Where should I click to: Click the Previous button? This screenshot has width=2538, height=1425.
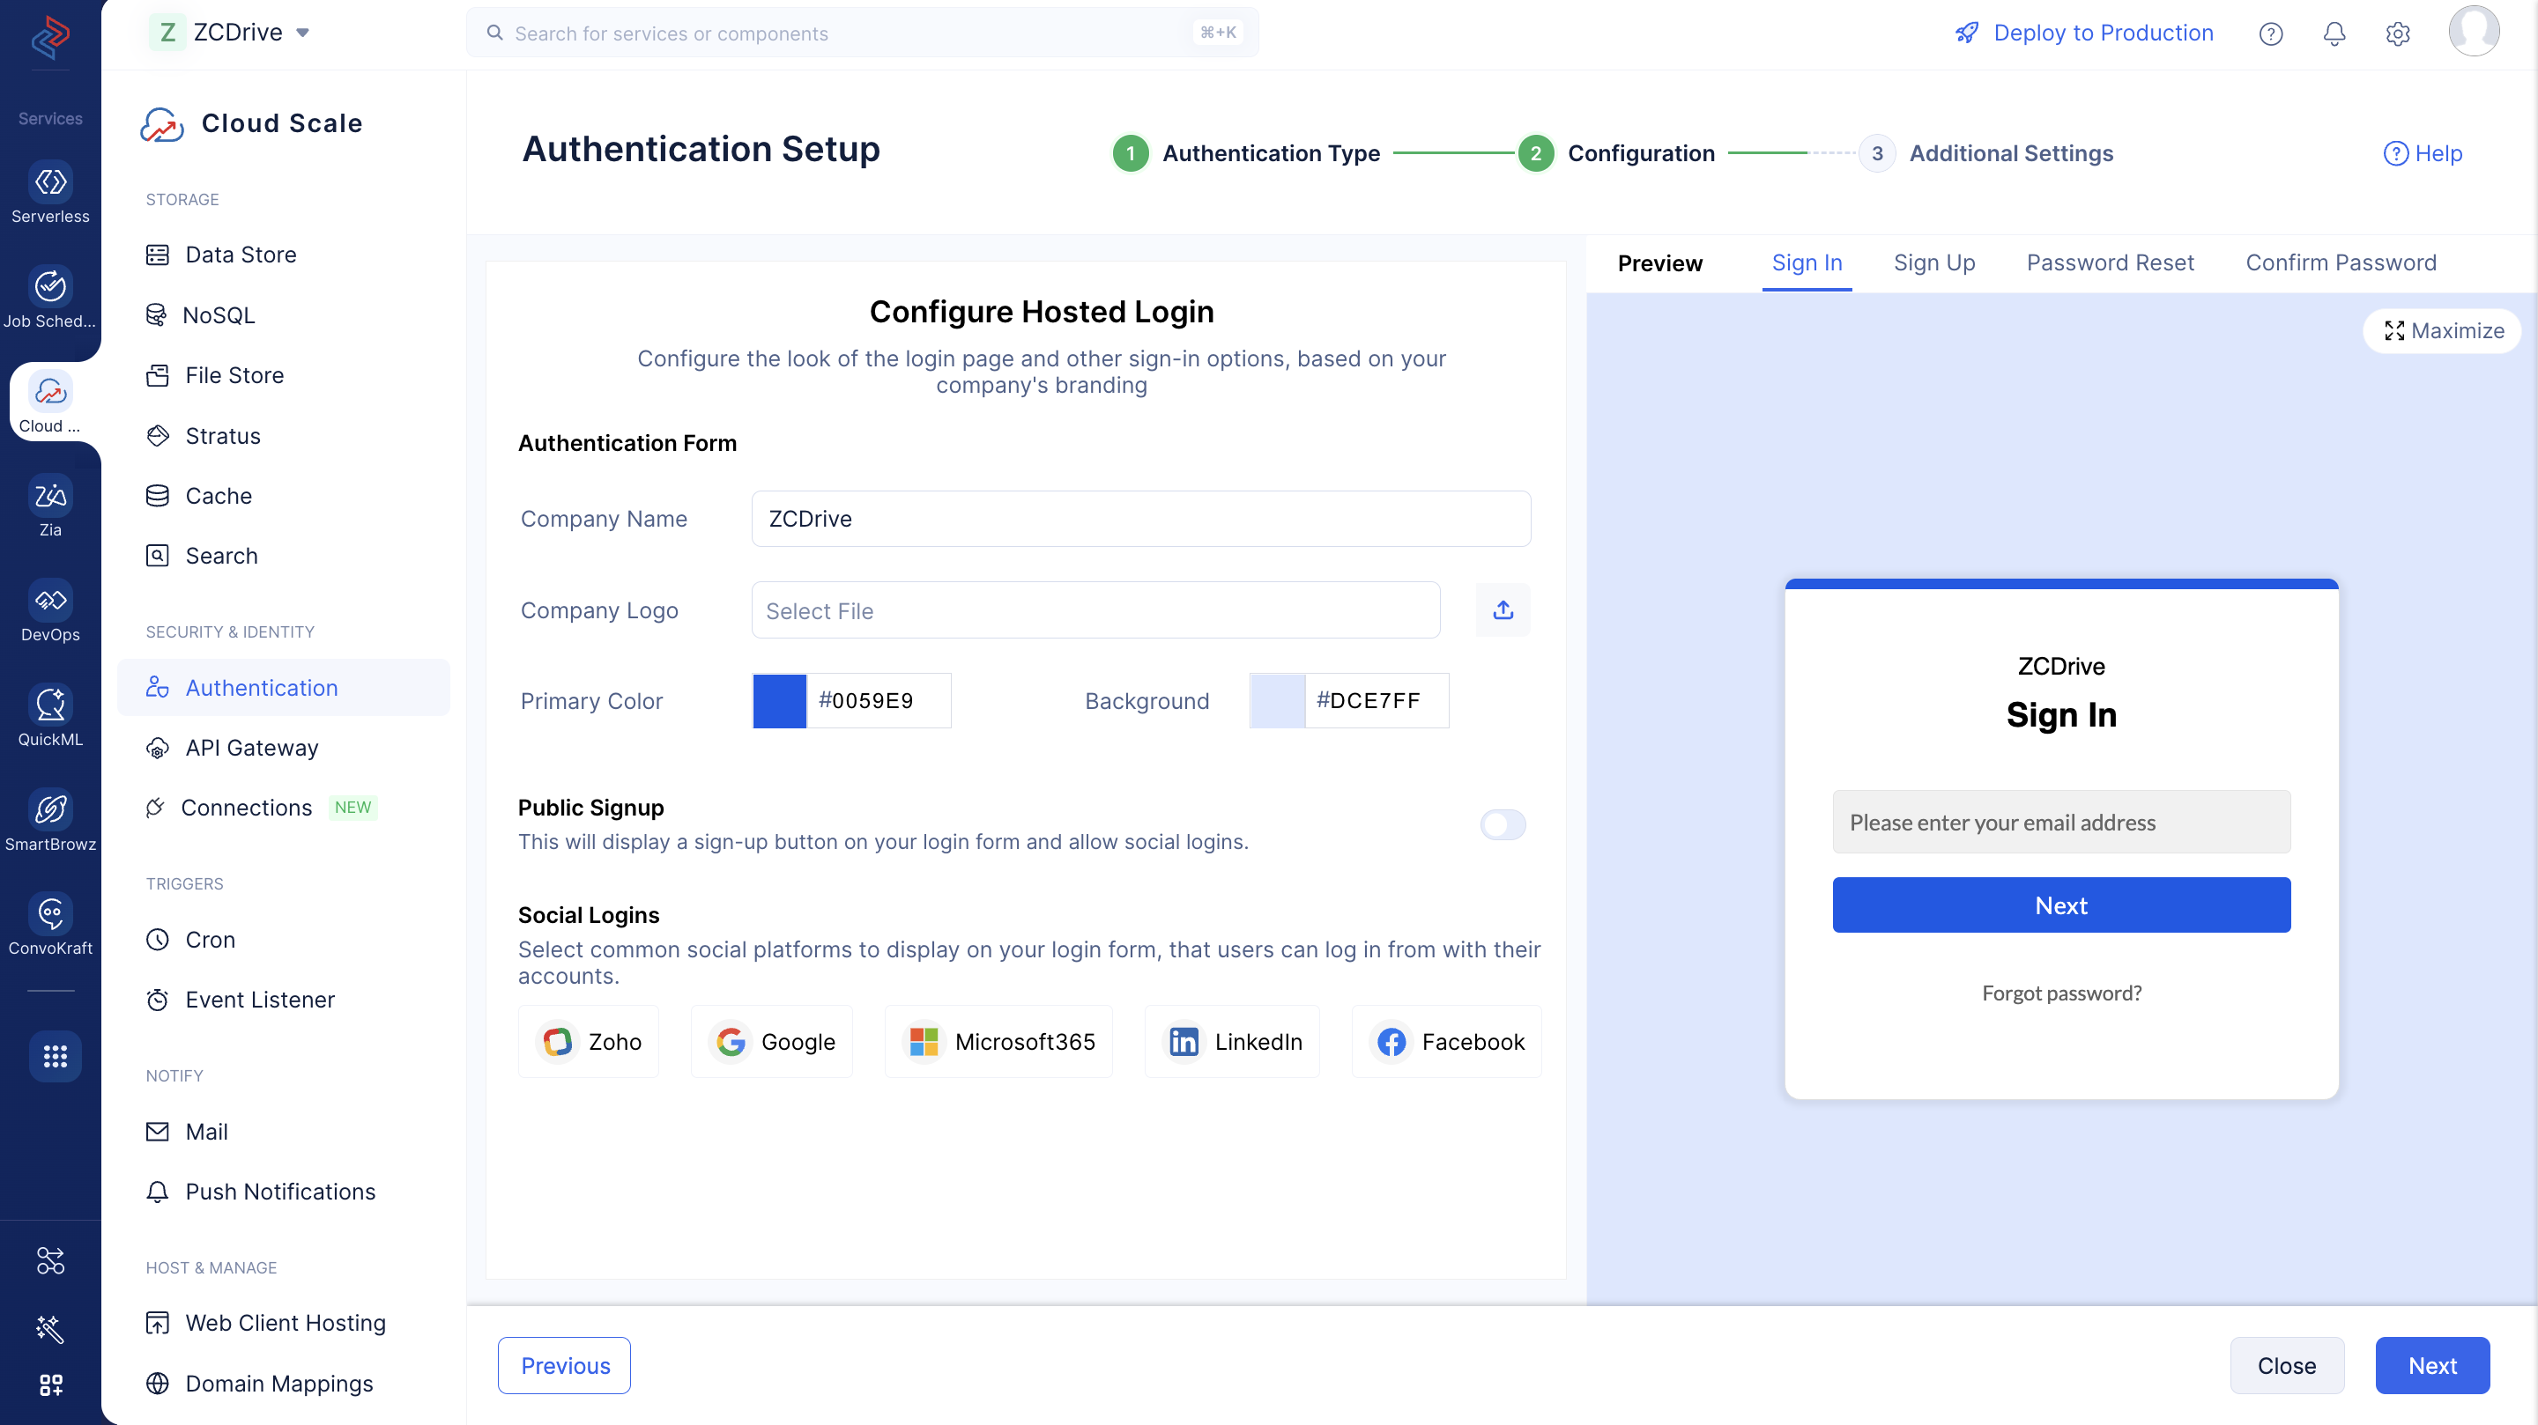564,1365
